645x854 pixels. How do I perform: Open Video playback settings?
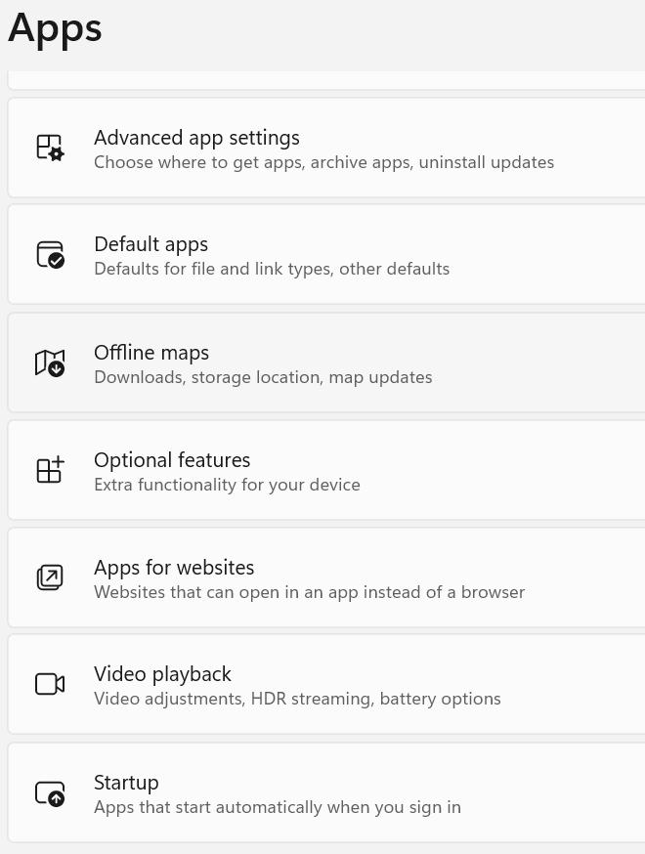[326, 684]
